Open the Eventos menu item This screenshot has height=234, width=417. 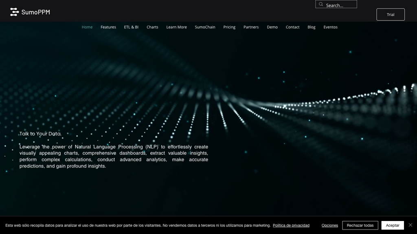tap(330, 27)
